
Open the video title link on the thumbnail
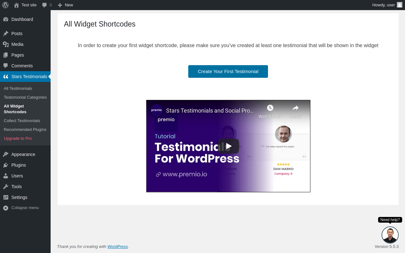point(210,111)
